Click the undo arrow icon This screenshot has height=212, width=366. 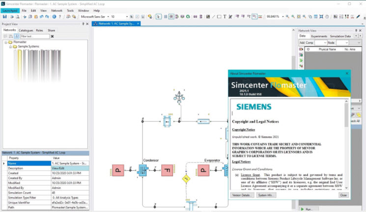(x=42, y=17)
